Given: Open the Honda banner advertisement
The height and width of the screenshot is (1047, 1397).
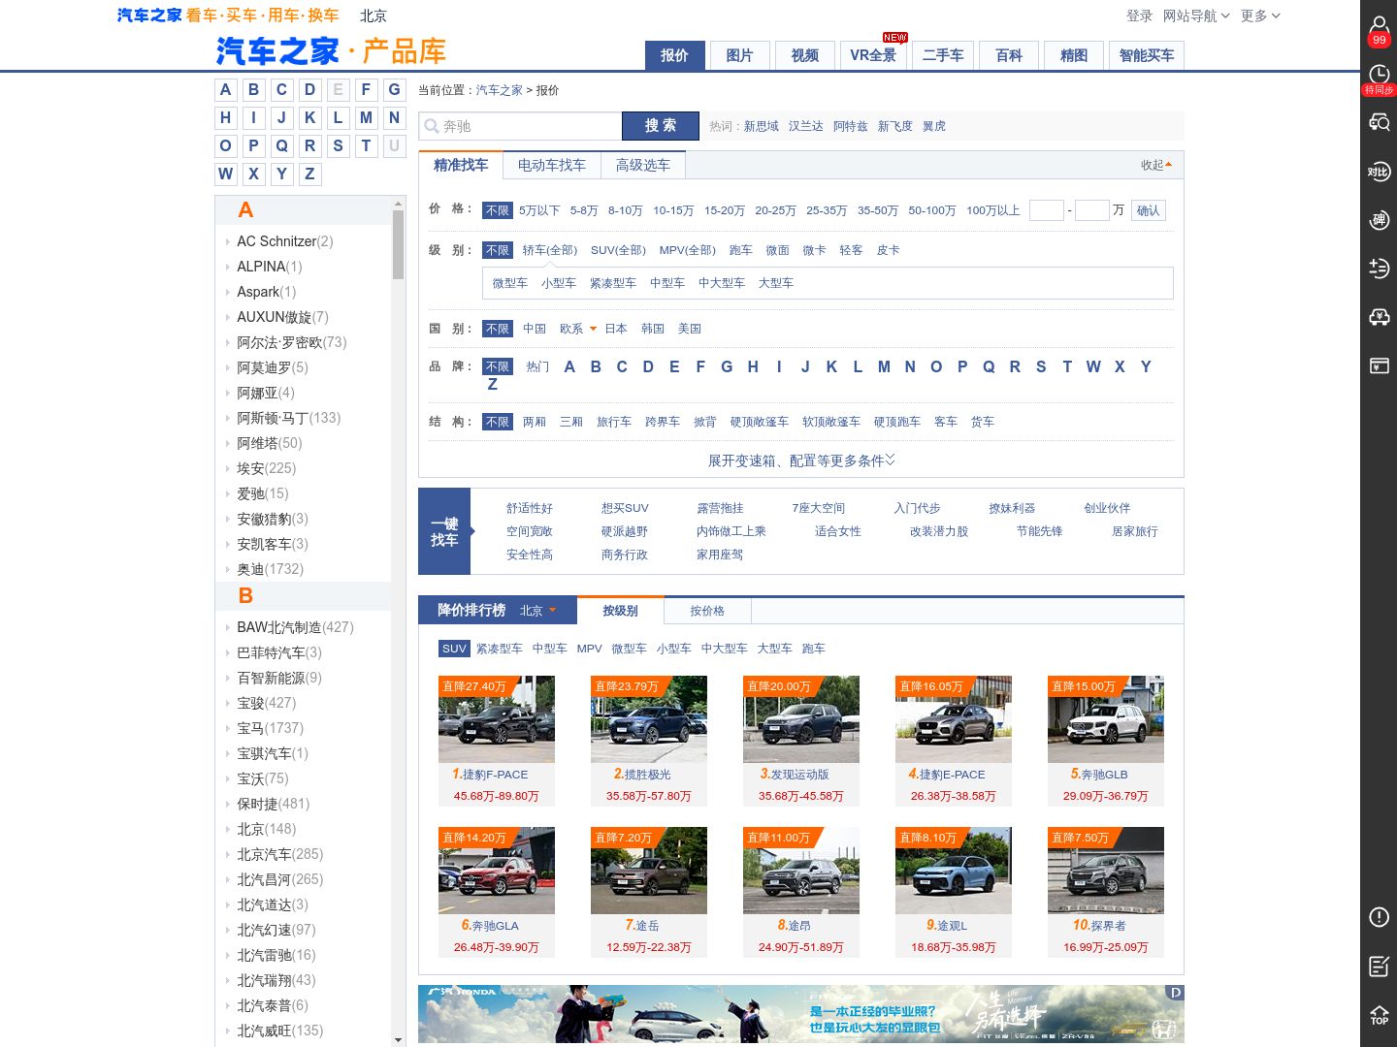Looking at the screenshot, I should pos(801,1014).
